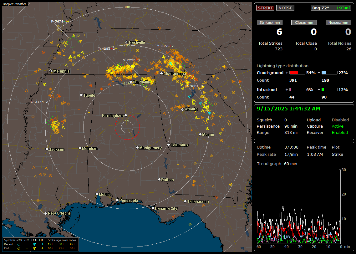
Task: Click the Doppler5 Weather title label
Action: tap(14, 4)
